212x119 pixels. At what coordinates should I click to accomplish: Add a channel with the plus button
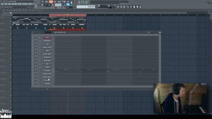point(47,89)
